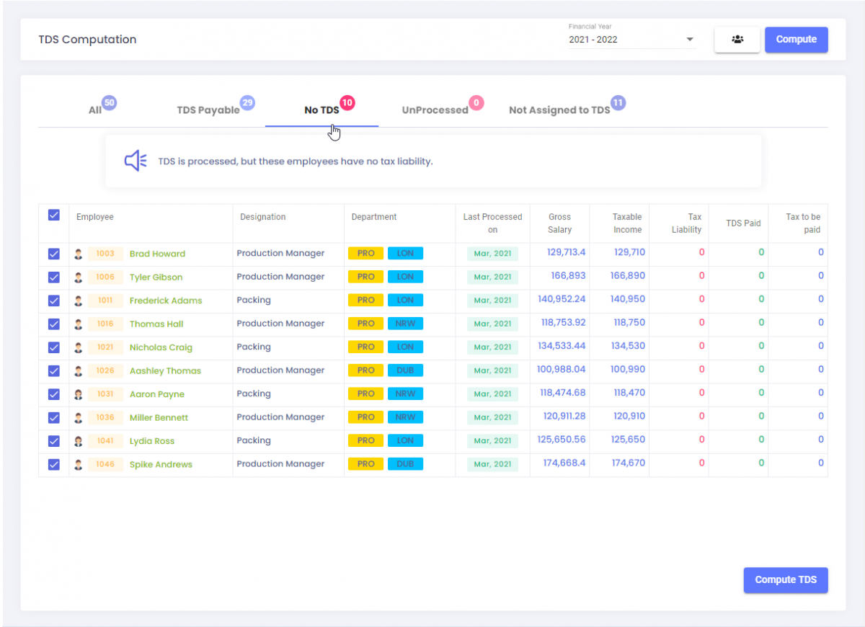The width and height of the screenshot is (865, 627).
Task: Switch to the TDS Payable tab
Action: pos(208,110)
